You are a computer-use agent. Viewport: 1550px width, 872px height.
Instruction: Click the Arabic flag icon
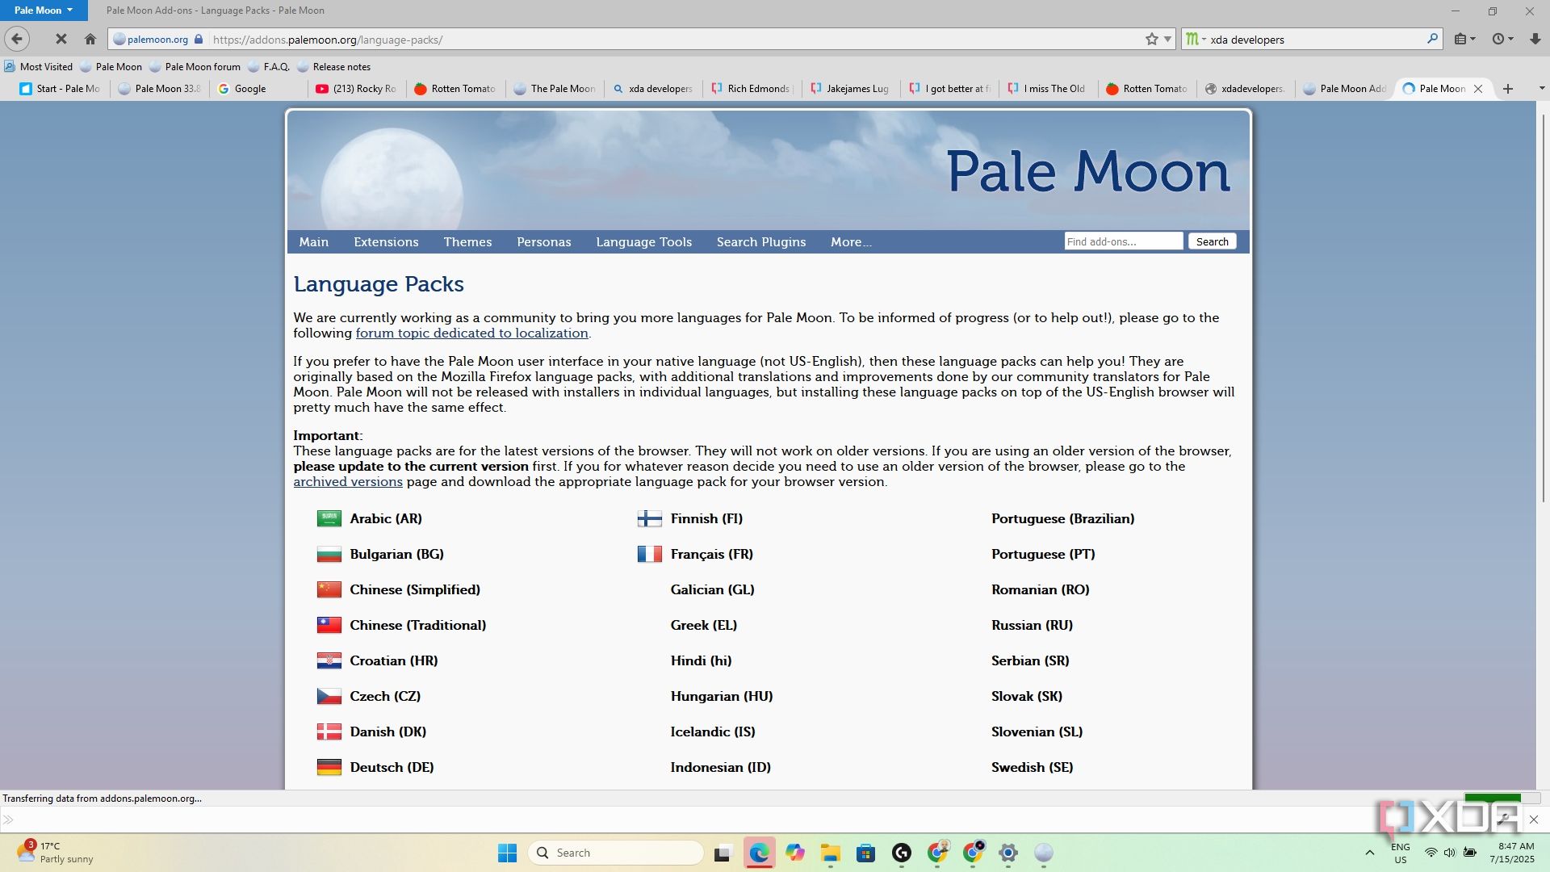click(329, 518)
